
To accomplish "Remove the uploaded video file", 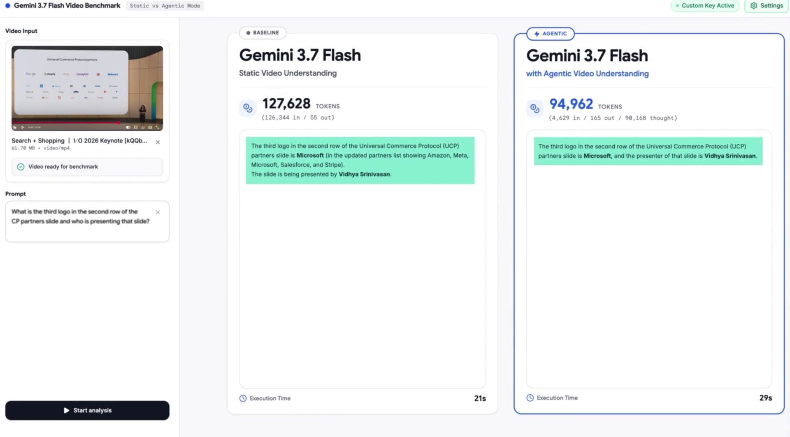I will pos(158,142).
